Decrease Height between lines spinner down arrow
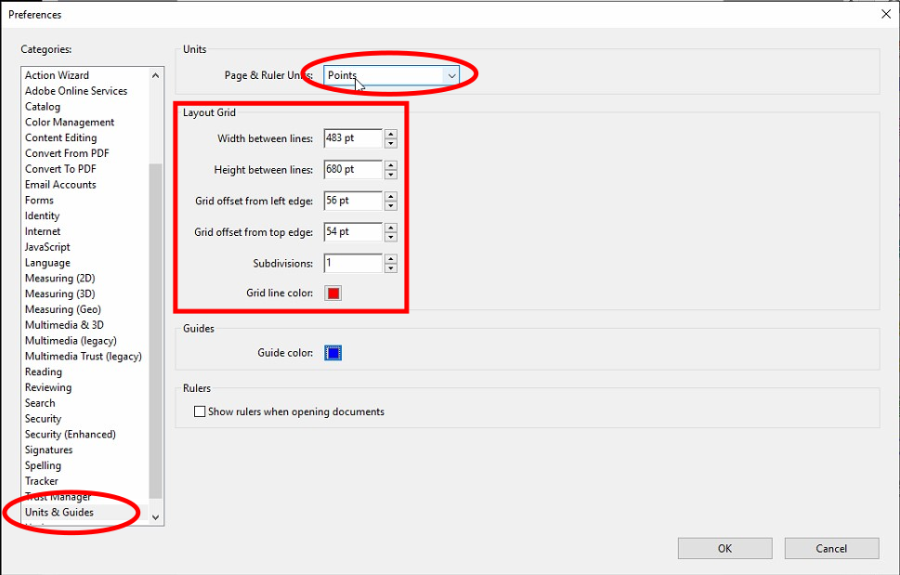Viewport: 900px width, 575px height. point(390,175)
